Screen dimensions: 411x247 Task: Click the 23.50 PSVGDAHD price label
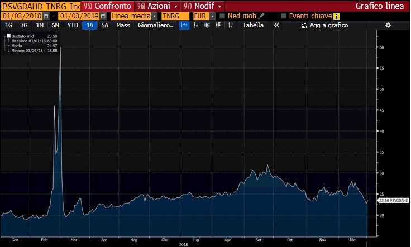pyautogui.click(x=394, y=201)
